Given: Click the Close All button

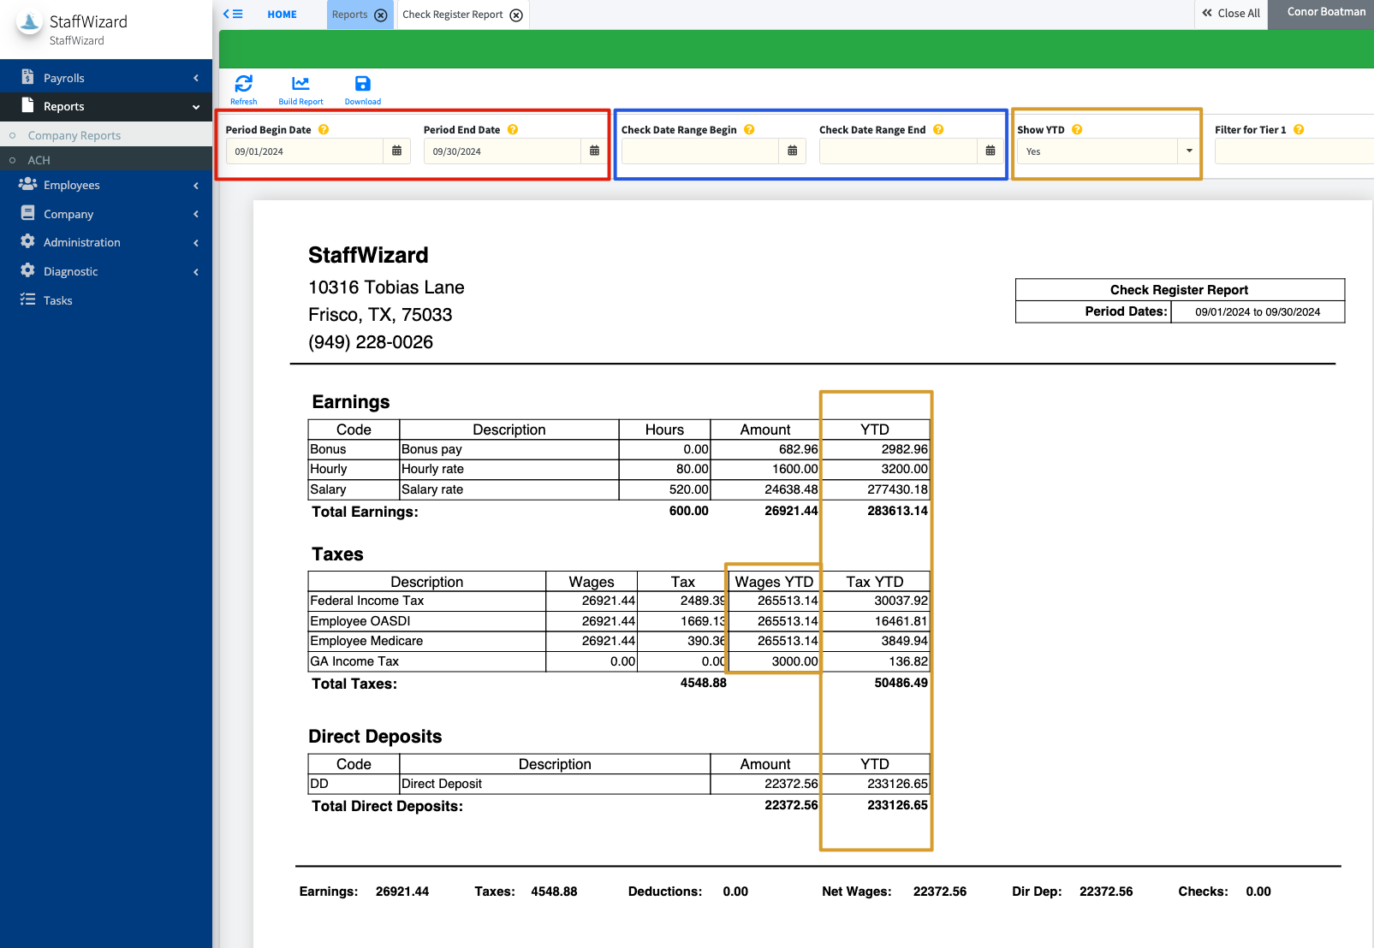Looking at the screenshot, I should [1230, 14].
